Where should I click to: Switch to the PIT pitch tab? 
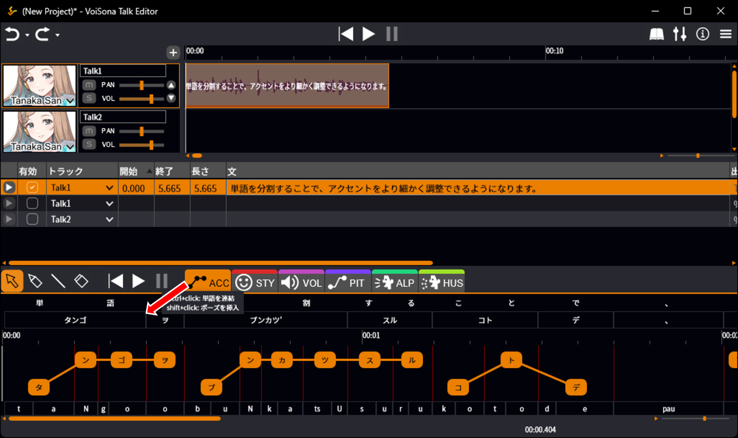(x=348, y=283)
